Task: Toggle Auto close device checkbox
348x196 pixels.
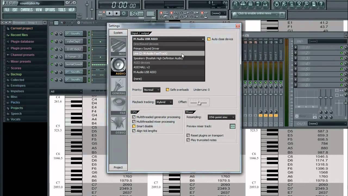Action: [x=209, y=39]
